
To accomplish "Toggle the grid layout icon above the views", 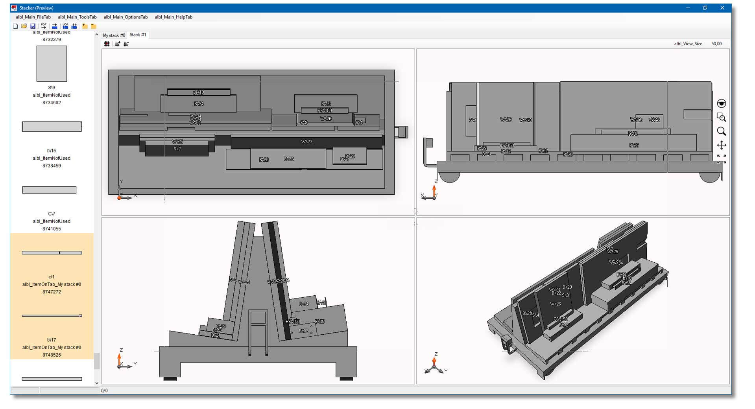I will tap(107, 44).
